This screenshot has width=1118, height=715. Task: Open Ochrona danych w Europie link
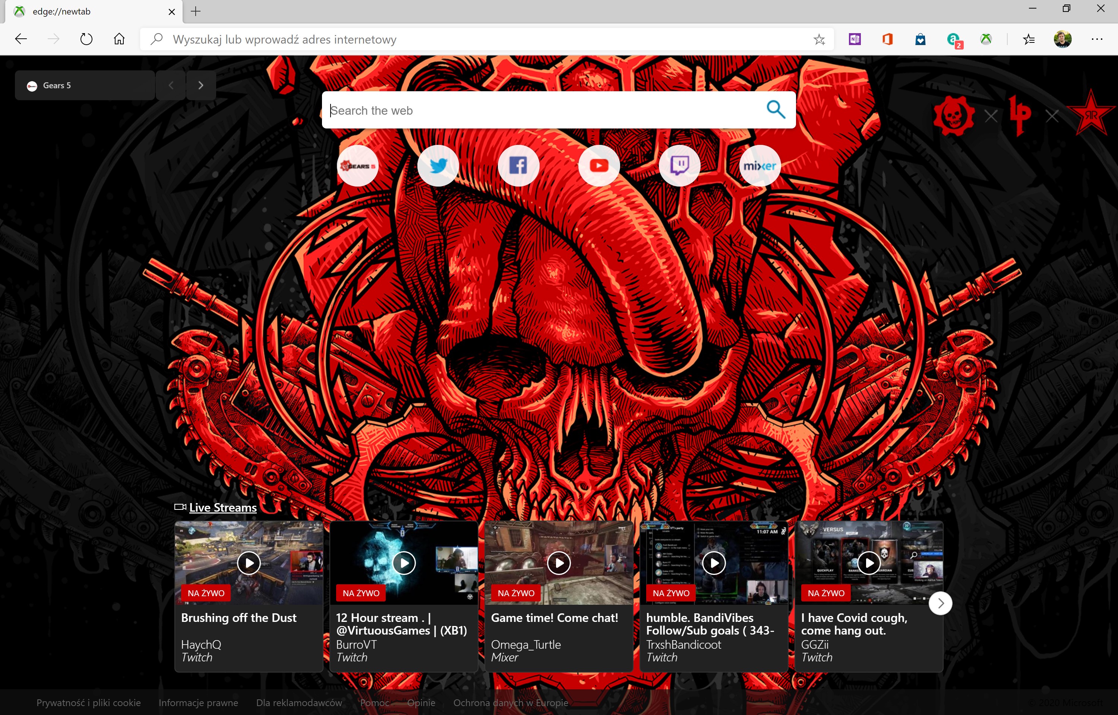511,702
